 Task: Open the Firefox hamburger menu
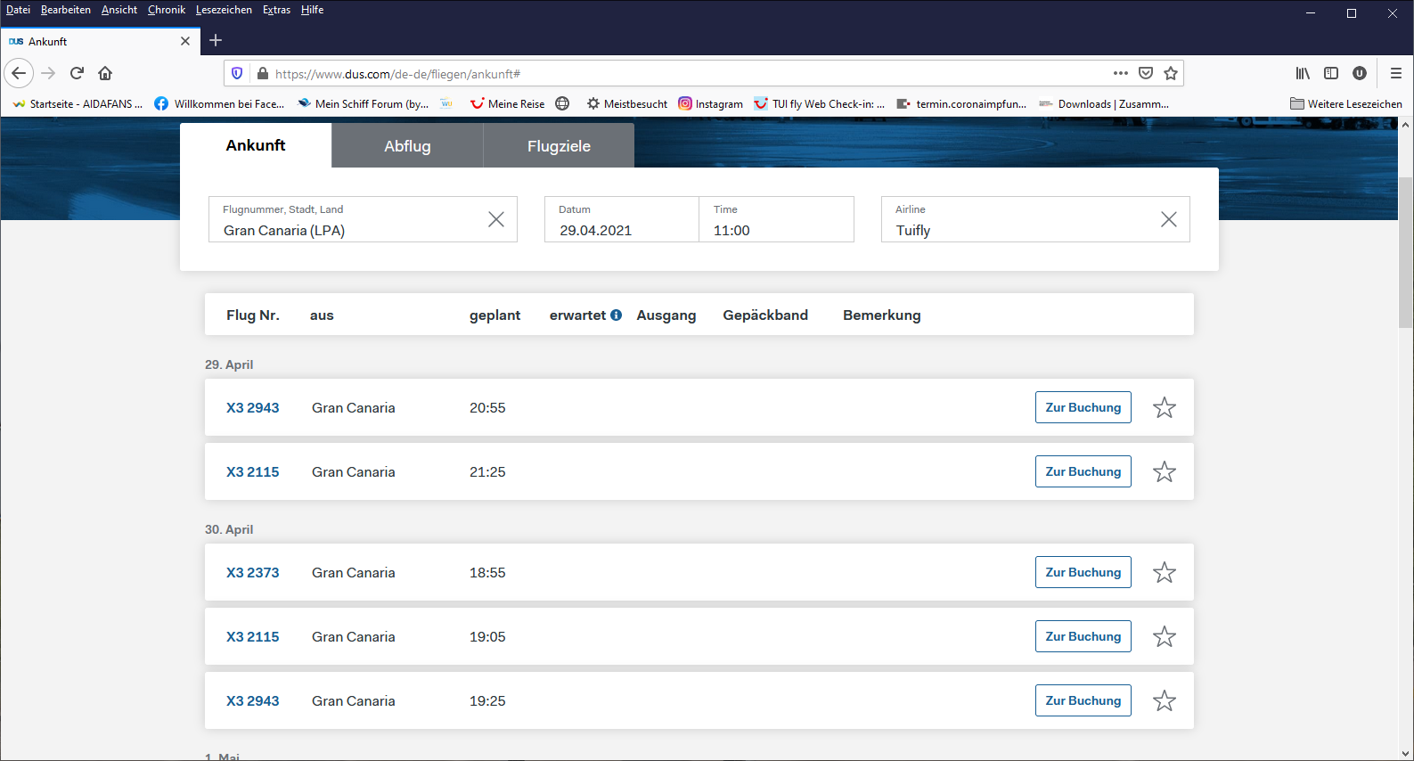(x=1395, y=73)
